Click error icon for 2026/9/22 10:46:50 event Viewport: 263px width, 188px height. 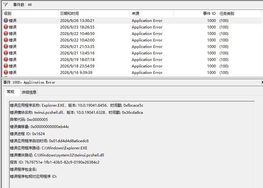(x=6, y=33)
